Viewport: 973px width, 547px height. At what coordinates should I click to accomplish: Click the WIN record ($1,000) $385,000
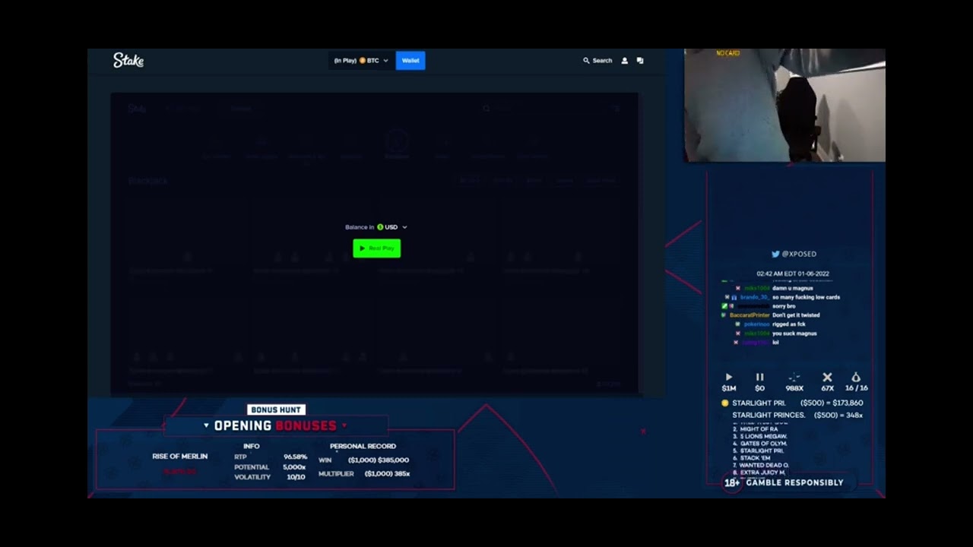click(x=379, y=460)
